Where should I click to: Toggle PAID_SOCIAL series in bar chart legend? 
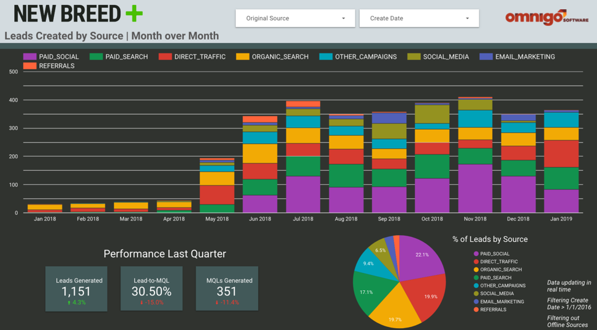[x=29, y=57]
